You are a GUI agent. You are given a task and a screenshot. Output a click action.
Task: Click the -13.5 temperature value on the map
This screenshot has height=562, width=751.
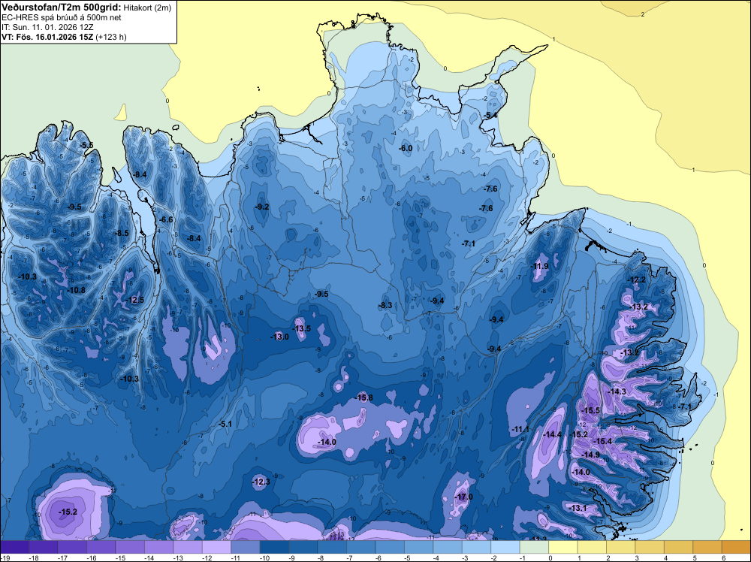[302, 328]
